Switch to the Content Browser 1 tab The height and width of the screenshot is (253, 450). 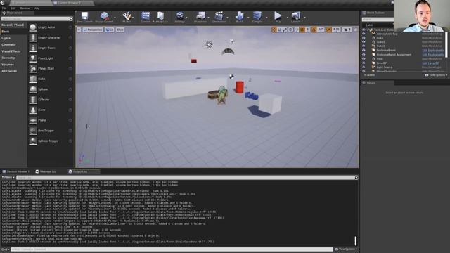(x=15, y=171)
